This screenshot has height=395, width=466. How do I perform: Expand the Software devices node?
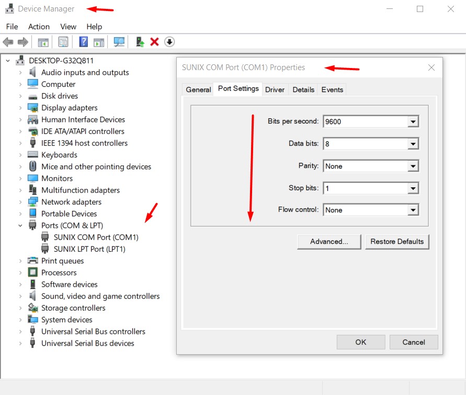(20, 285)
